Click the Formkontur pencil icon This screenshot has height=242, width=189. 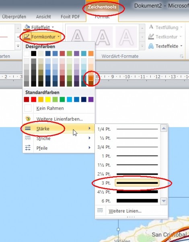point(27,37)
